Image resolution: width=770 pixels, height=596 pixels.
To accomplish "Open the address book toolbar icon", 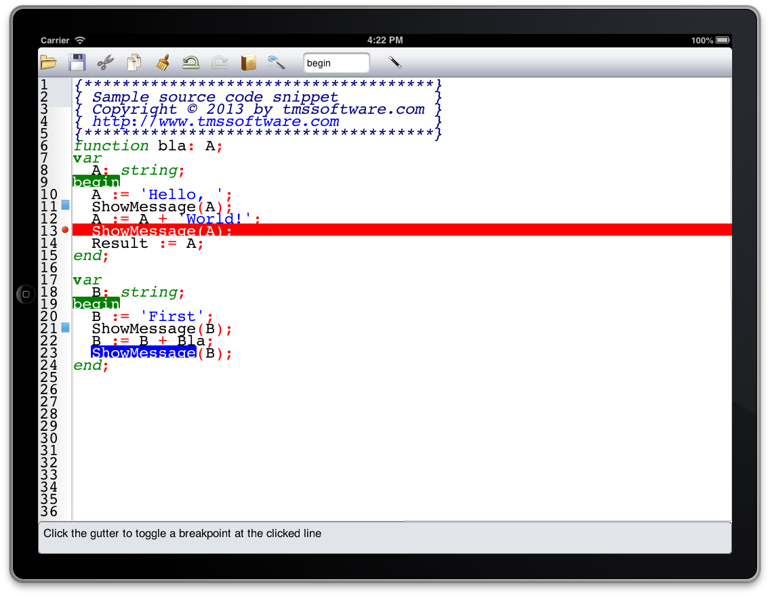I will 247,62.
